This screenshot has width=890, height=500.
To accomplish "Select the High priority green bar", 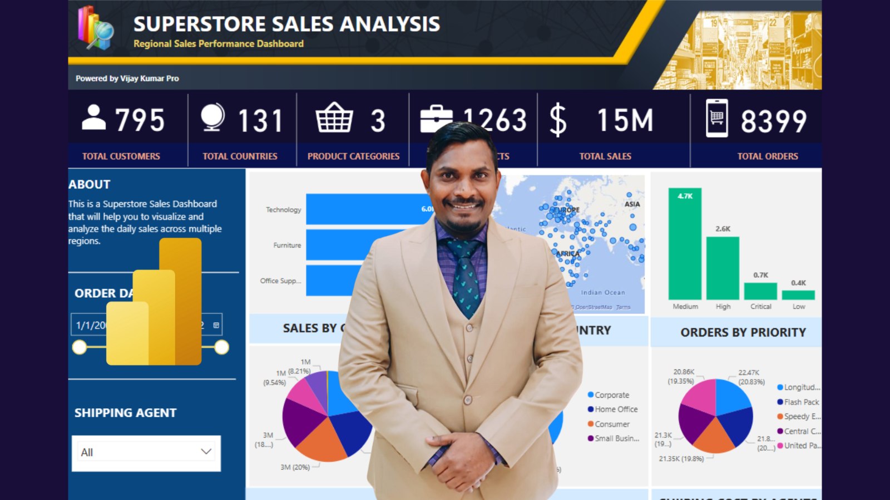I will pos(723,268).
